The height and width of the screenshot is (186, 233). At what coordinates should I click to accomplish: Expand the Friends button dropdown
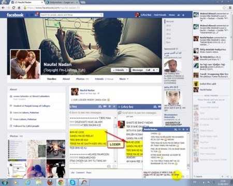tap(120, 70)
